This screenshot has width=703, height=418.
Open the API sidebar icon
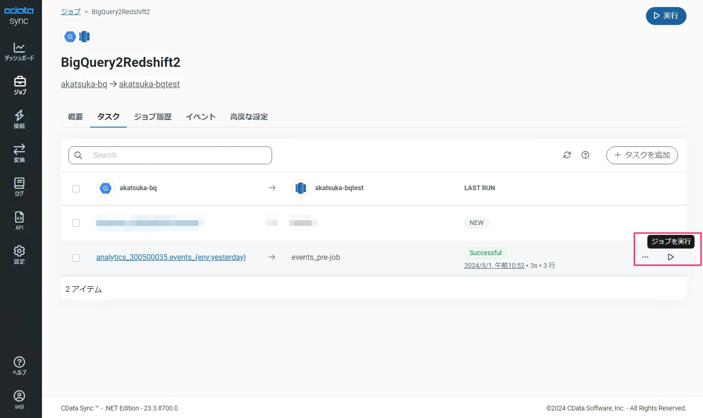[x=19, y=221]
